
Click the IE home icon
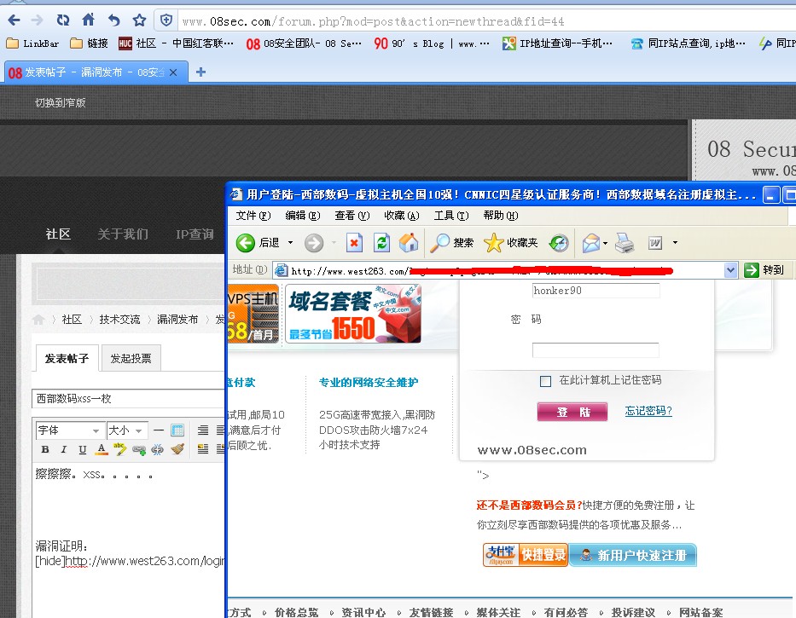click(x=408, y=243)
